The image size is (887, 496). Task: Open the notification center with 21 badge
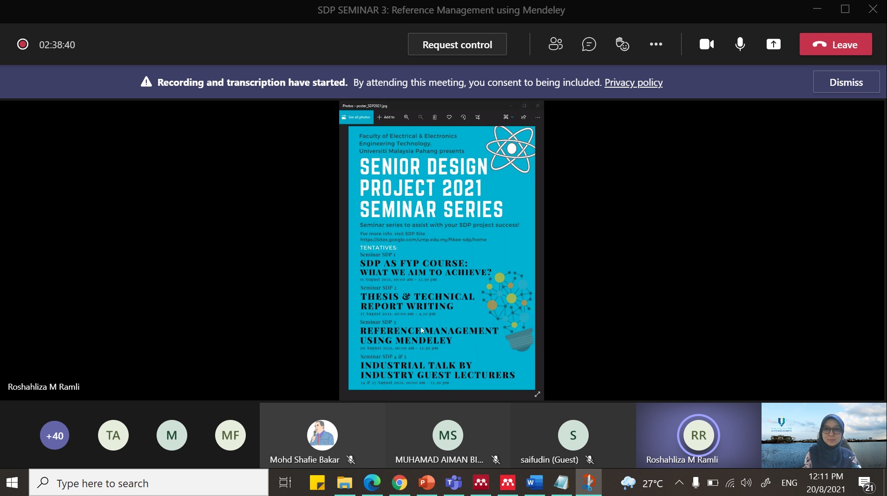[x=867, y=483]
